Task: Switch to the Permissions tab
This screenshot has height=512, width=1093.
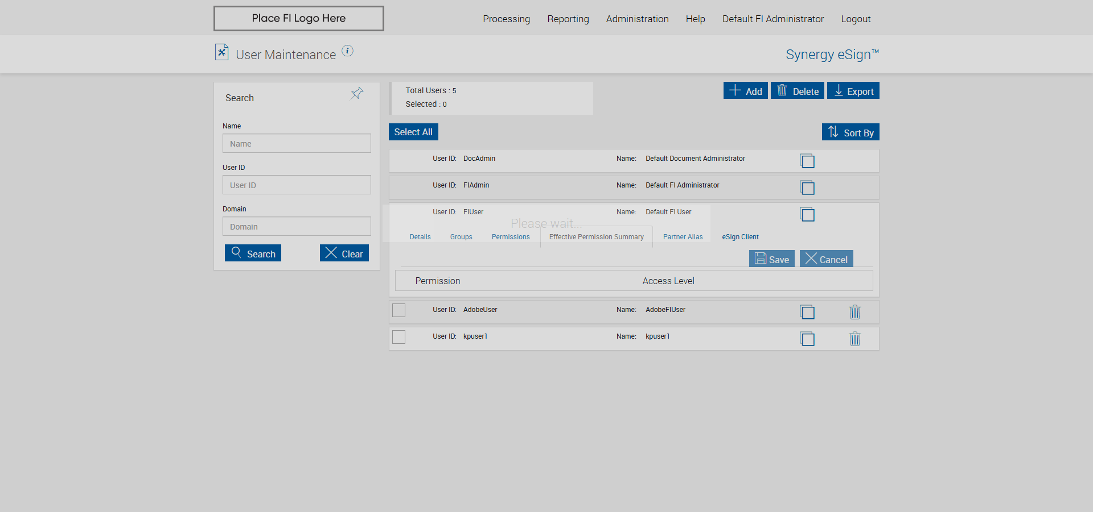Action: coord(511,237)
